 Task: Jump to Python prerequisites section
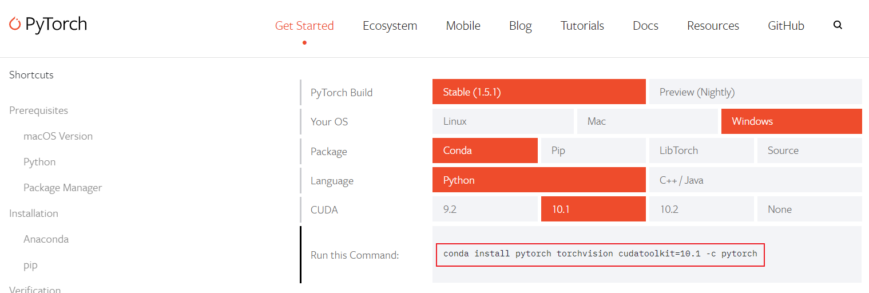[x=39, y=162]
